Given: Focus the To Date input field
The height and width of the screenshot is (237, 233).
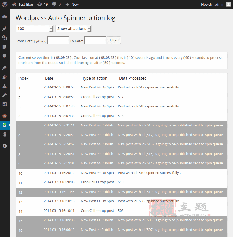Looking at the screenshot, I should (x=95, y=40).
